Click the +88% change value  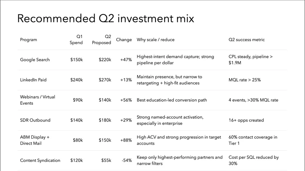coord(125,141)
